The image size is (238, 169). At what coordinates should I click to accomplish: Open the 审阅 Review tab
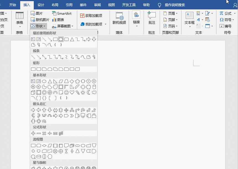[97, 5]
